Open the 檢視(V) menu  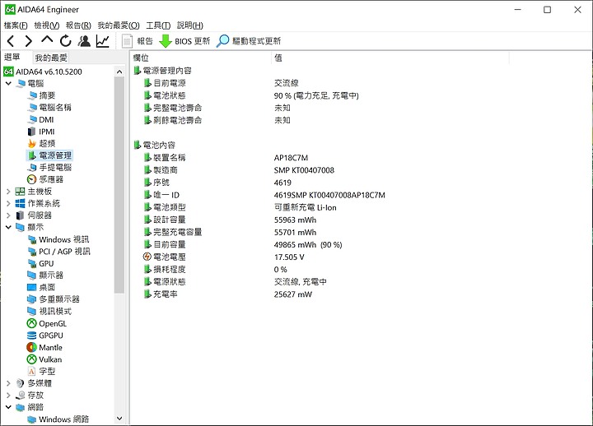click(x=47, y=25)
